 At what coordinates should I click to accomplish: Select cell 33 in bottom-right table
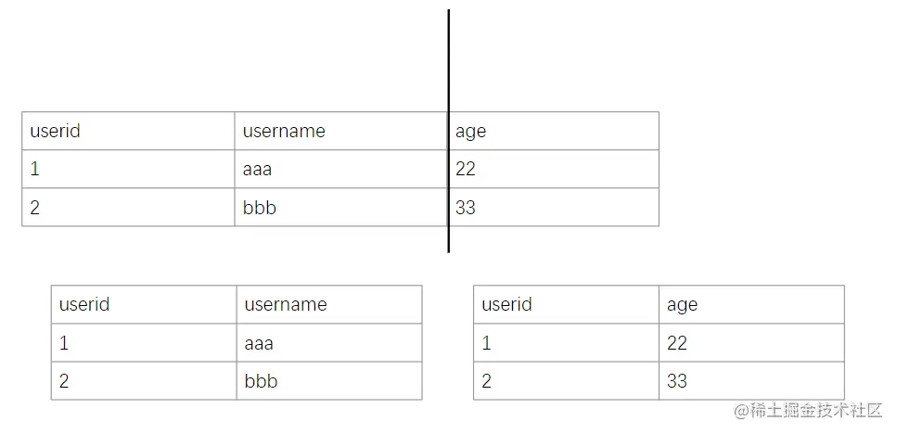677,381
